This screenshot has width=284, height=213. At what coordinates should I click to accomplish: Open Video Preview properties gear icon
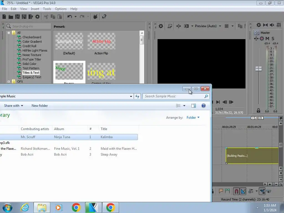pyautogui.click(x=161, y=26)
